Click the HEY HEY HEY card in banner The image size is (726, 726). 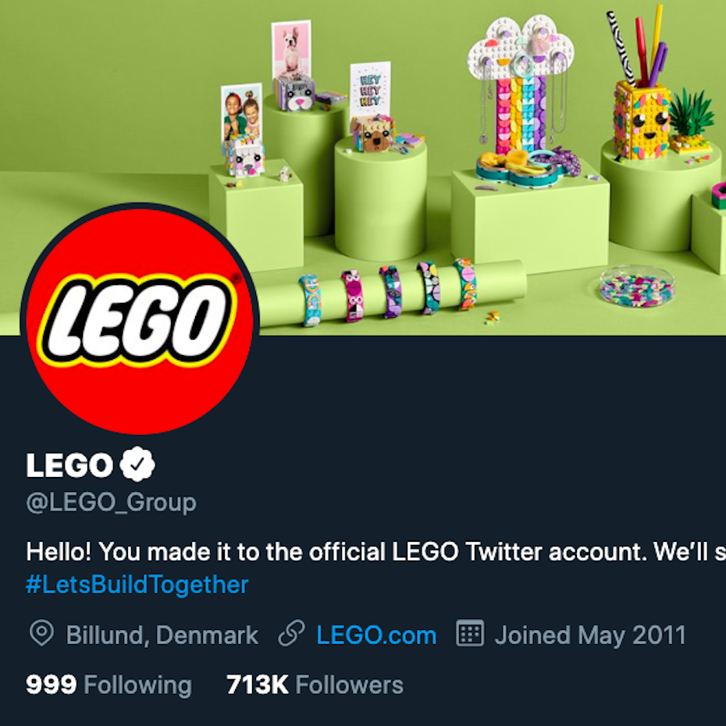pos(370,90)
